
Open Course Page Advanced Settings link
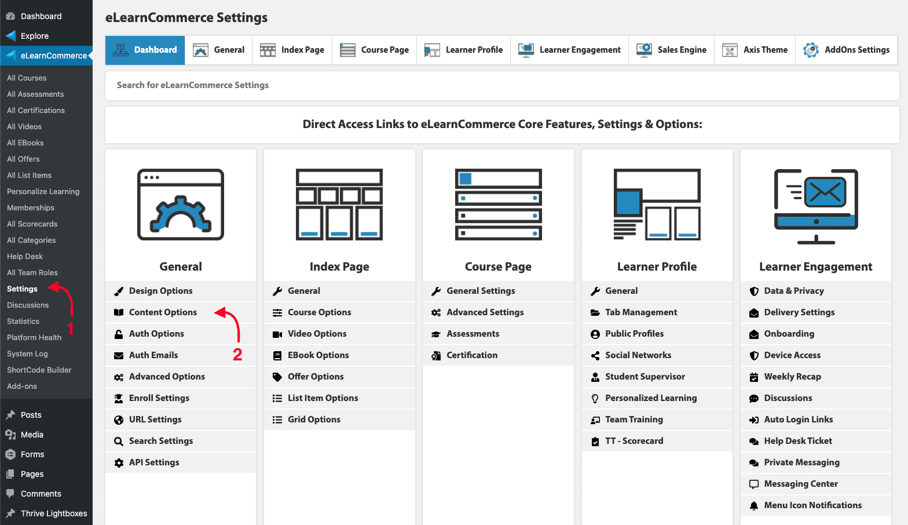485,312
